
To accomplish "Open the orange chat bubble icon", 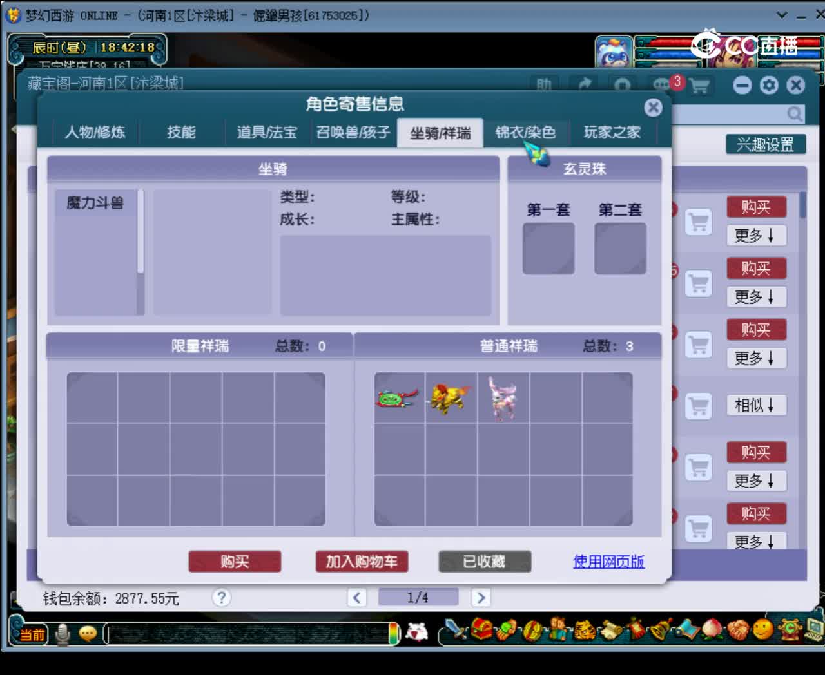I will click(x=88, y=634).
